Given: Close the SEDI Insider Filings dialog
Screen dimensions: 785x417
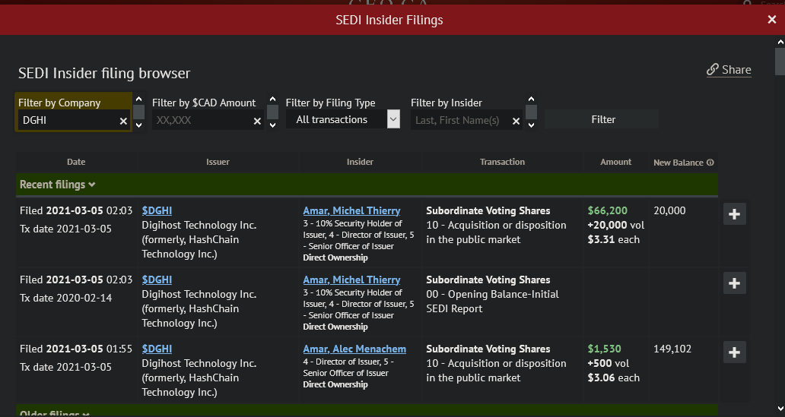Looking at the screenshot, I should click(771, 20).
